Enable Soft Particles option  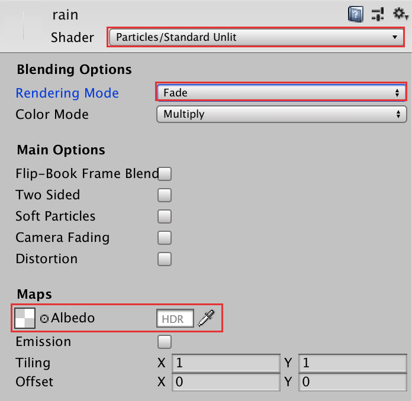[x=165, y=216]
